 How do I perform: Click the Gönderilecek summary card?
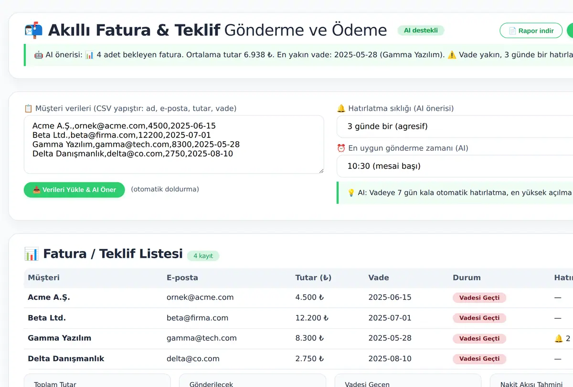click(x=253, y=380)
